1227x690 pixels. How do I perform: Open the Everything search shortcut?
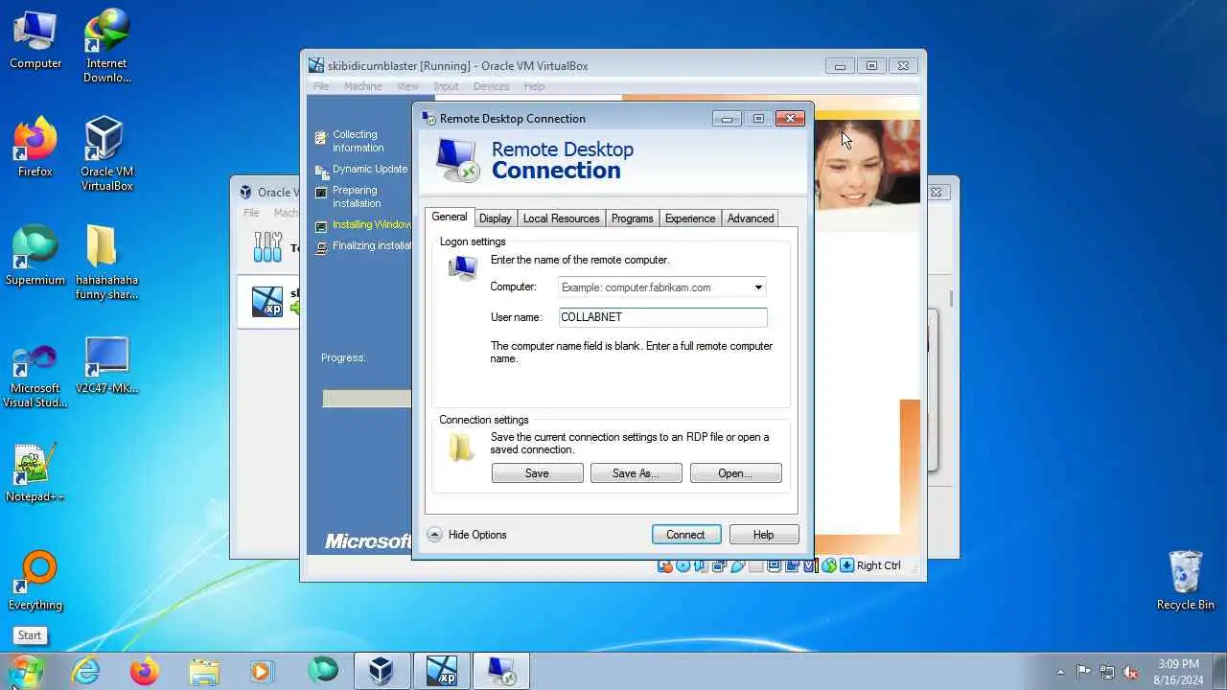point(35,581)
